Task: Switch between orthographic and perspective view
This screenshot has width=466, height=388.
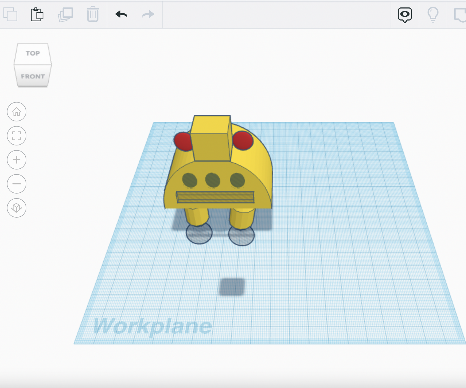Action: [x=16, y=208]
